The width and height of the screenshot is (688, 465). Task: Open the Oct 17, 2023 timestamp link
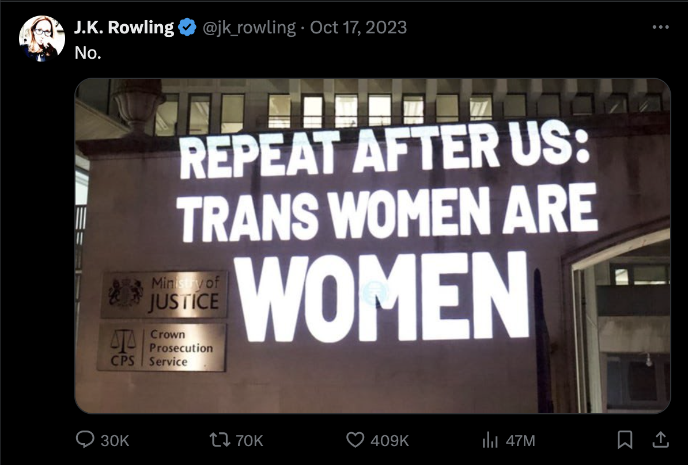click(358, 28)
